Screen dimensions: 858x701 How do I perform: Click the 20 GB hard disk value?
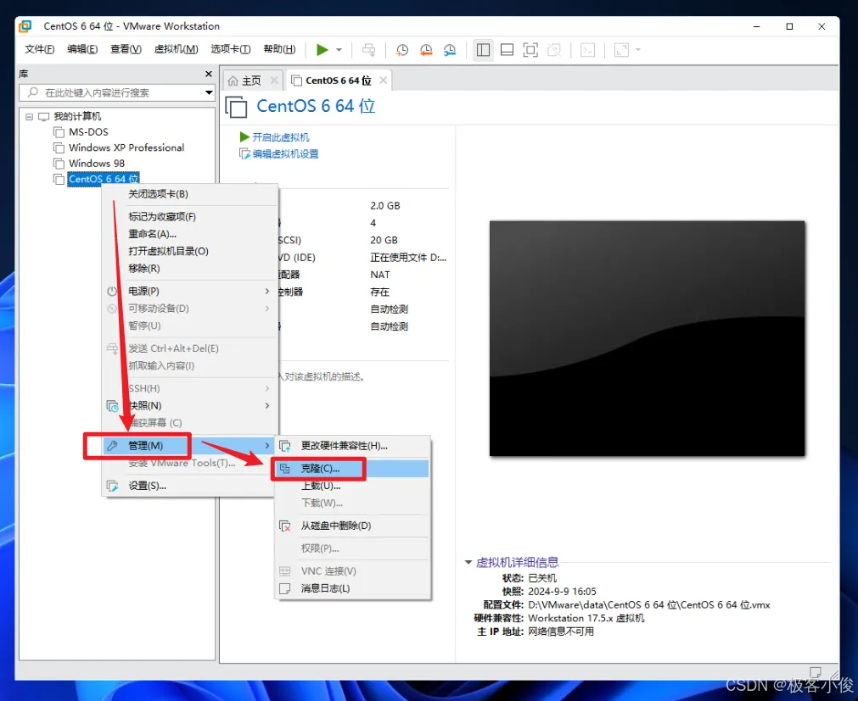point(384,240)
